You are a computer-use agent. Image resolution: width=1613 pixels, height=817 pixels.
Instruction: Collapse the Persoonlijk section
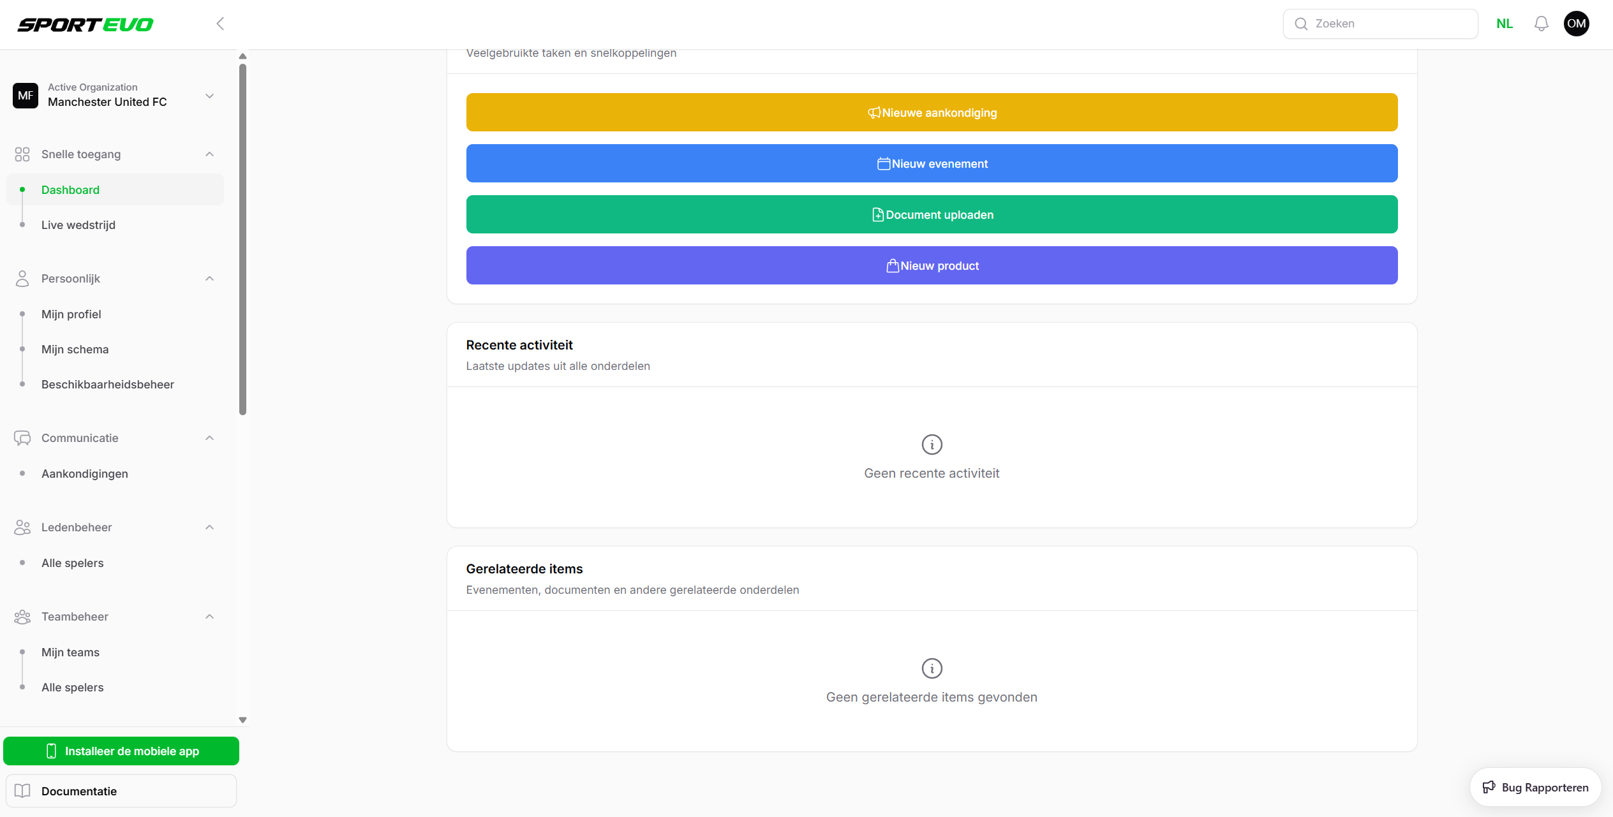coord(209,279)
